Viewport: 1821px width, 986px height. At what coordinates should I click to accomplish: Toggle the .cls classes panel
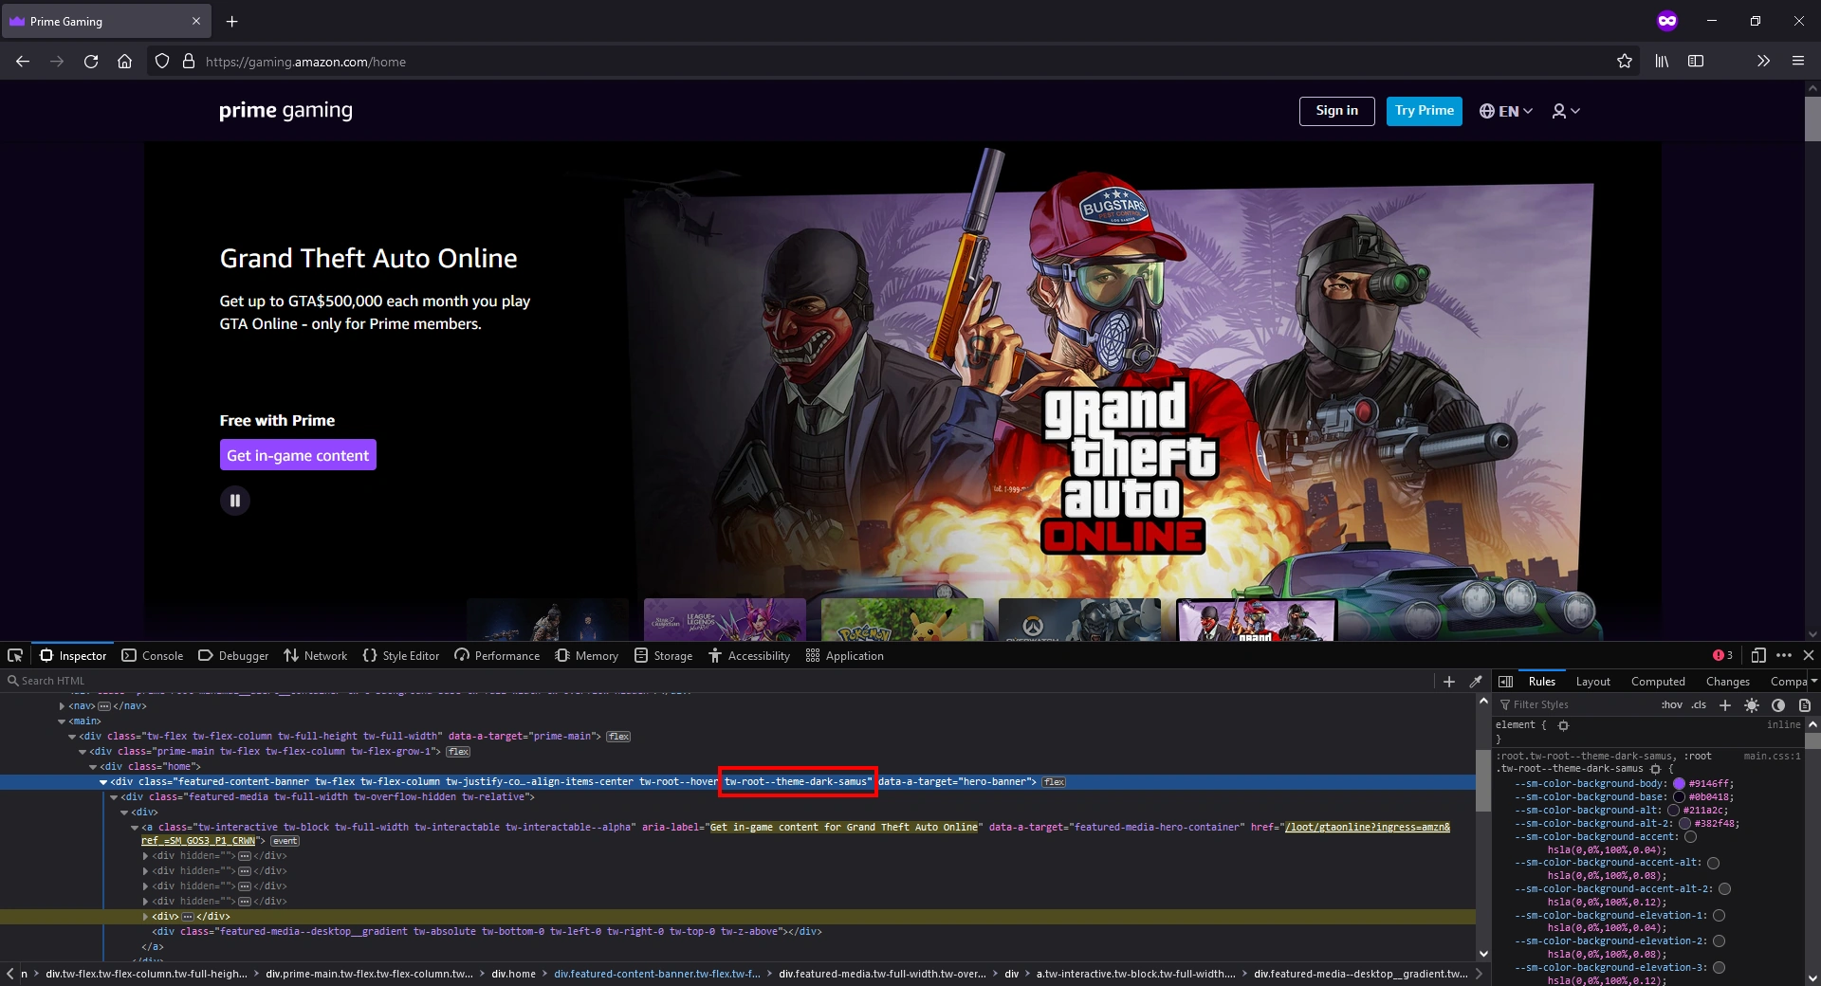click(x=1699, y=704)
